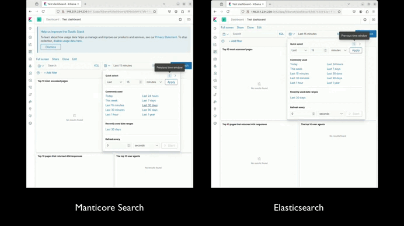The height and width of the screenshot is (226, 404).
Task: Choose Last 1 year in Elasticsearch window
Action: (333, 83)
